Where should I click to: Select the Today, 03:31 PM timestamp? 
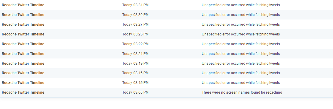135,5
